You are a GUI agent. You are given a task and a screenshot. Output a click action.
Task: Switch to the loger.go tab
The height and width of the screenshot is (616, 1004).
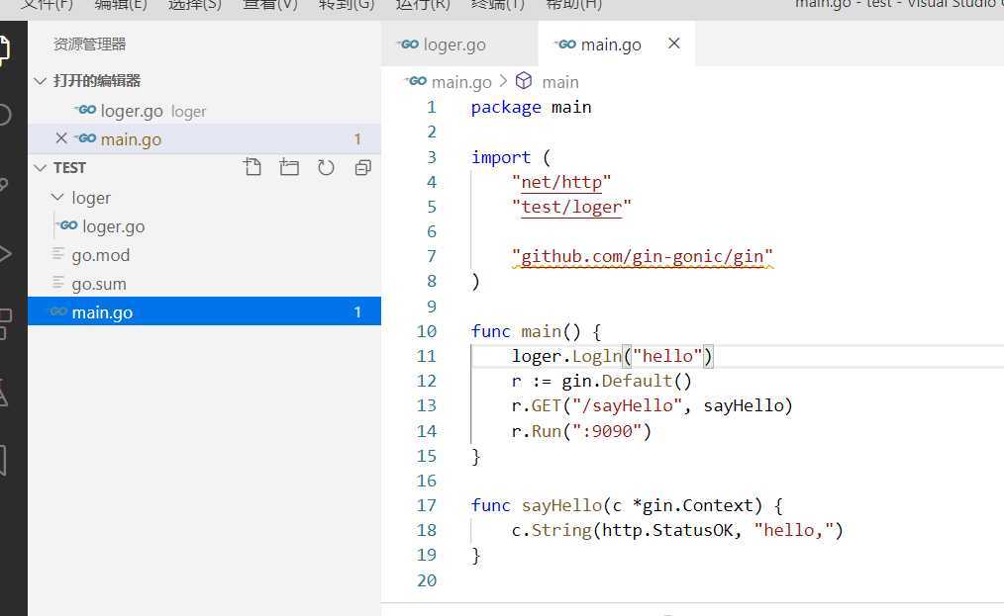pos(459,44)
